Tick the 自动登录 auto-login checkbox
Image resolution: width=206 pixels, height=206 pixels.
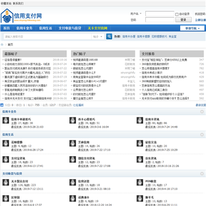pos(177,14)
